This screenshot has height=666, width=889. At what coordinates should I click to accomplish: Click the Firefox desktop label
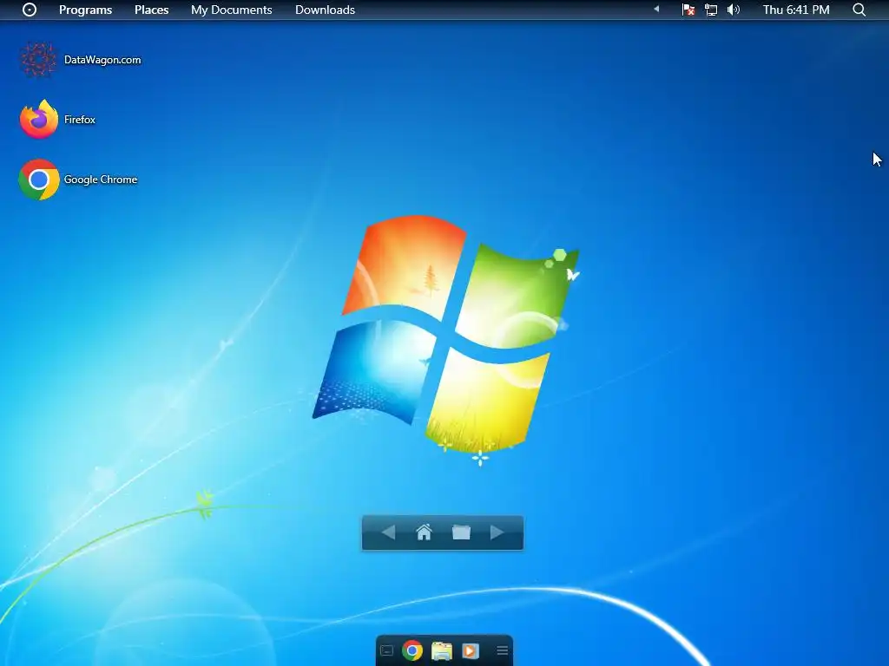[x=80, y=120]
